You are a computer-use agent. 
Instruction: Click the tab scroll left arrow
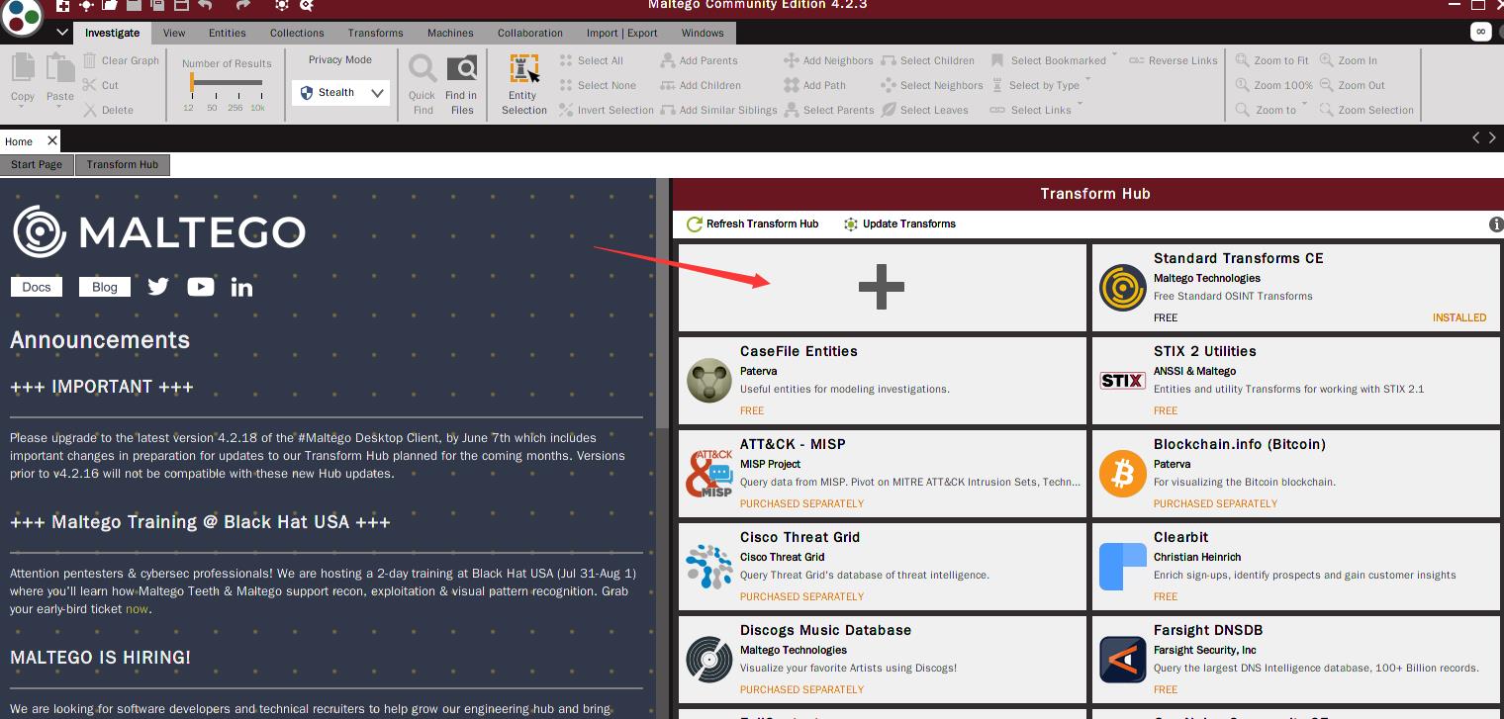1476,138
